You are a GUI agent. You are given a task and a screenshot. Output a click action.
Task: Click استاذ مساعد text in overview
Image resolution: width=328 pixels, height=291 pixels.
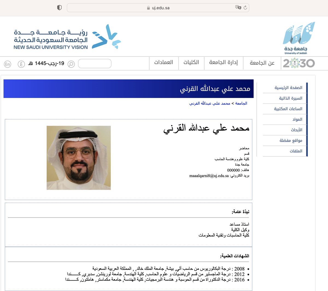[x=239, y=224]
